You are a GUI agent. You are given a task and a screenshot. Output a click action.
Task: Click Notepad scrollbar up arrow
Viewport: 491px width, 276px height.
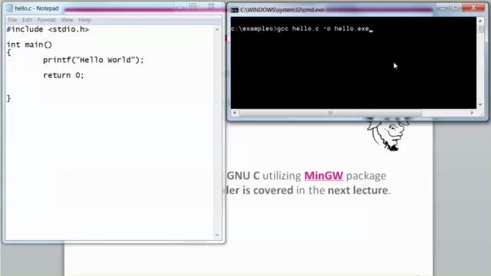(217, 29)
